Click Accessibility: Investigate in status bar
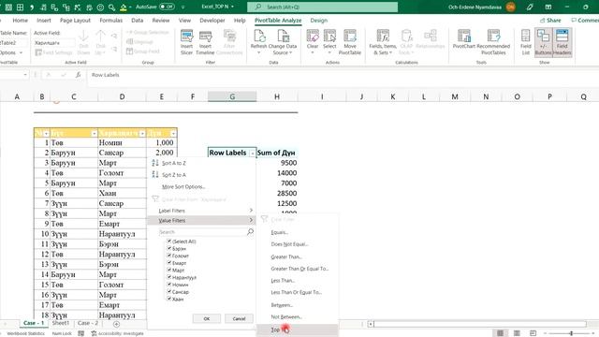This screenshot has height=337, width=599. (118, 333)
